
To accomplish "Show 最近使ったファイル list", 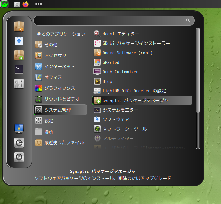I will pos(60,142).
